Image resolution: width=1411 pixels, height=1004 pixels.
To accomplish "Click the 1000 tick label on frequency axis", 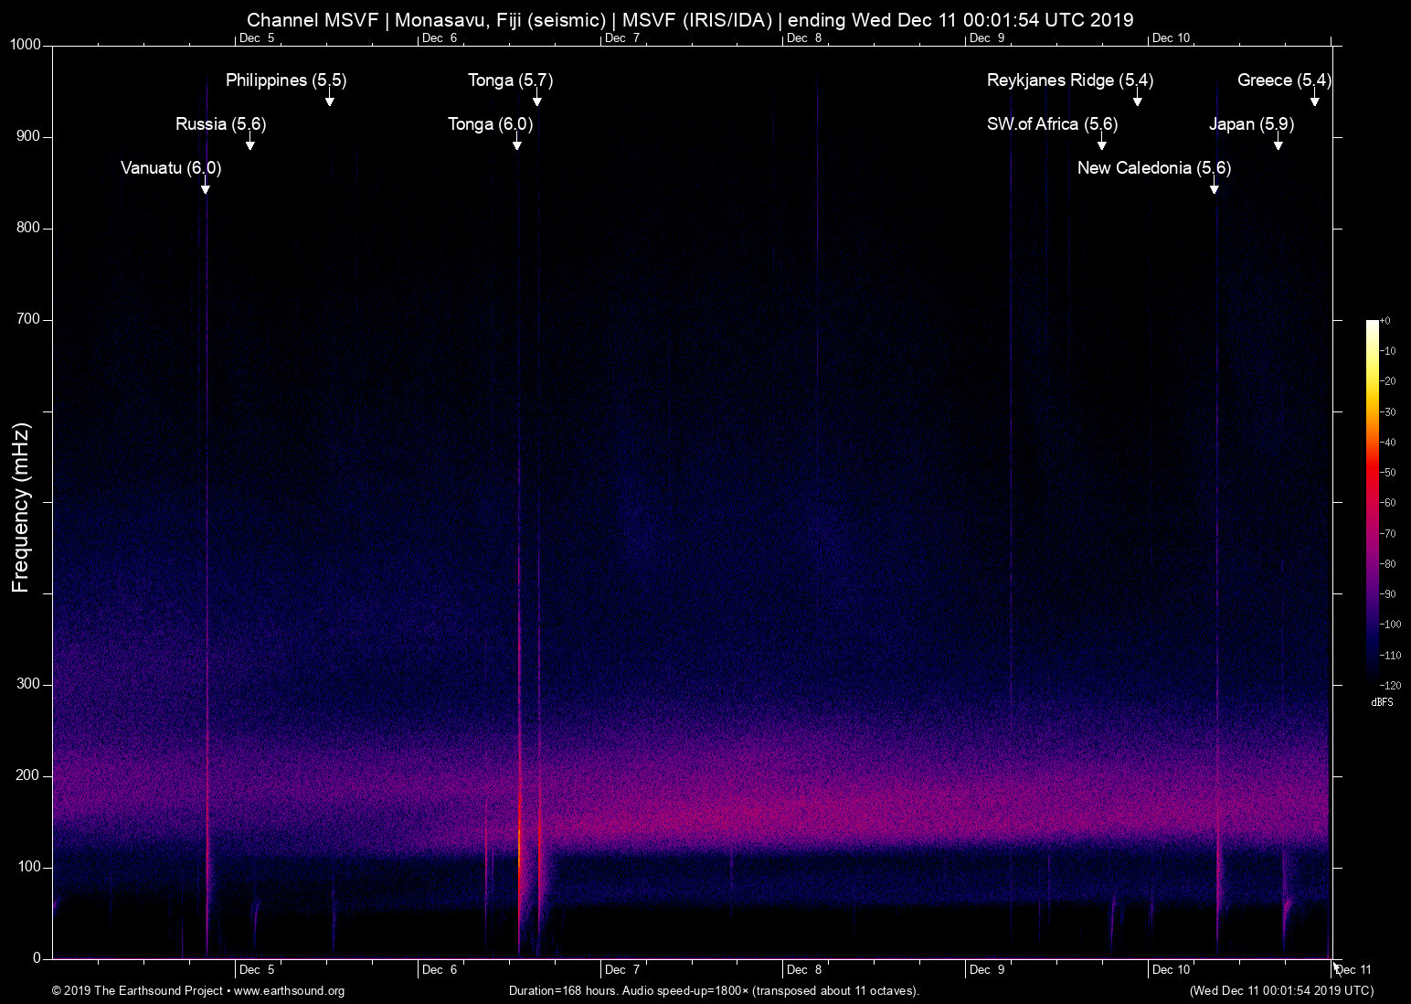I will [27, 45].
